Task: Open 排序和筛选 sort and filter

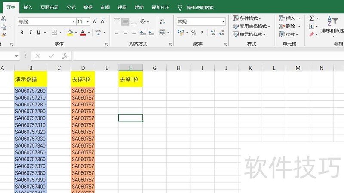Action: [332, 26]
